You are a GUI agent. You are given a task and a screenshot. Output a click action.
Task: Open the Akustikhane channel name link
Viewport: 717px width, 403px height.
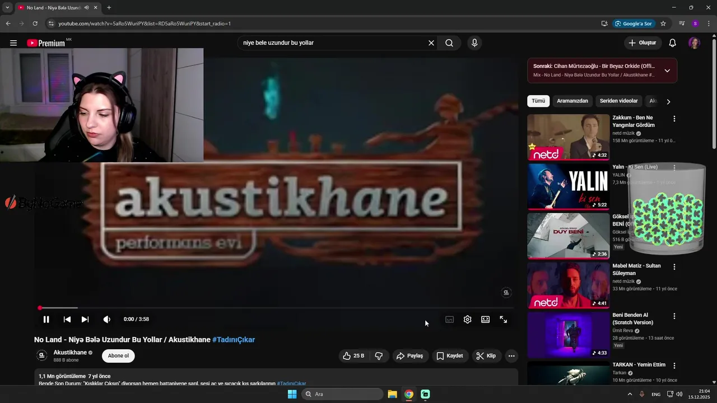click(x=70, y=353)
